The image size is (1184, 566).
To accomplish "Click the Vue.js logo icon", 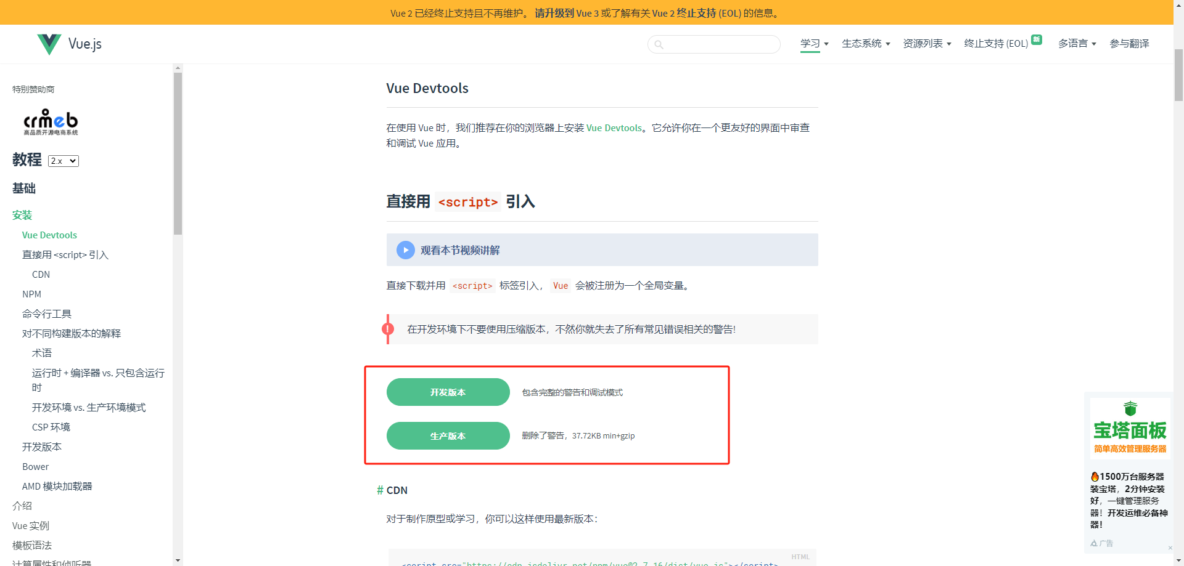I will click(49, 44).
